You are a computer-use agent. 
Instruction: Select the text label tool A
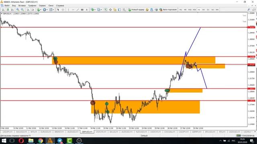pyautogui.click(x=87, y=10)
